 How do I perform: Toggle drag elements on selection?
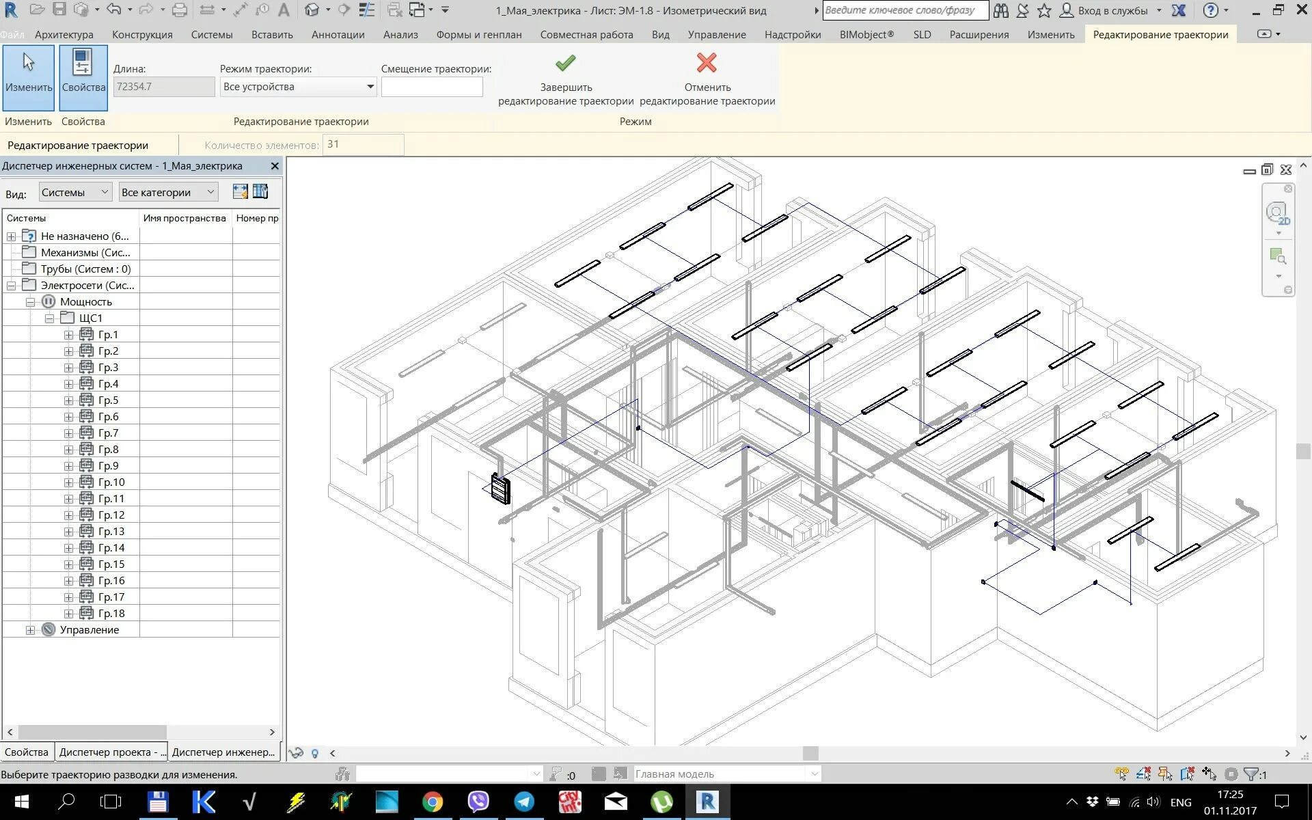tap(1209, 774)
